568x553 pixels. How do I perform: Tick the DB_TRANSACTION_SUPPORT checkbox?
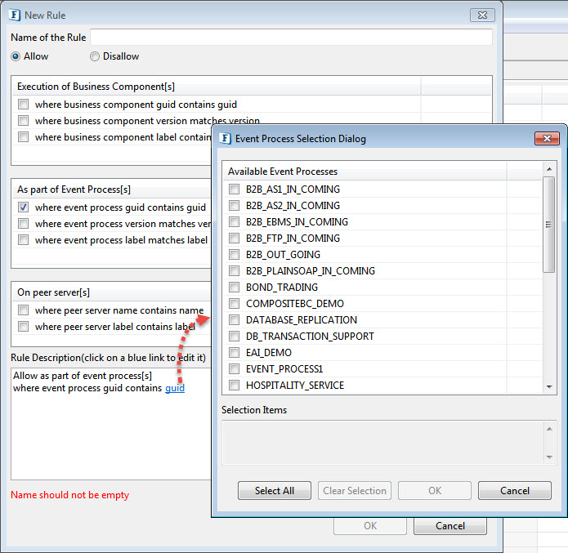234,336
